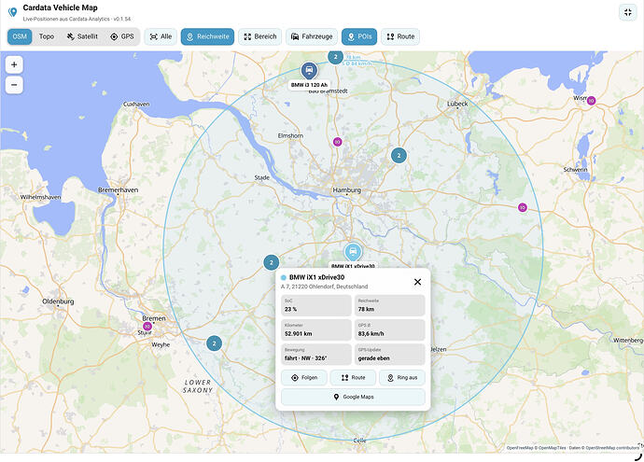Click the purple POI marker near Wismar
644x462 pixels.
[x=591, y=101]
